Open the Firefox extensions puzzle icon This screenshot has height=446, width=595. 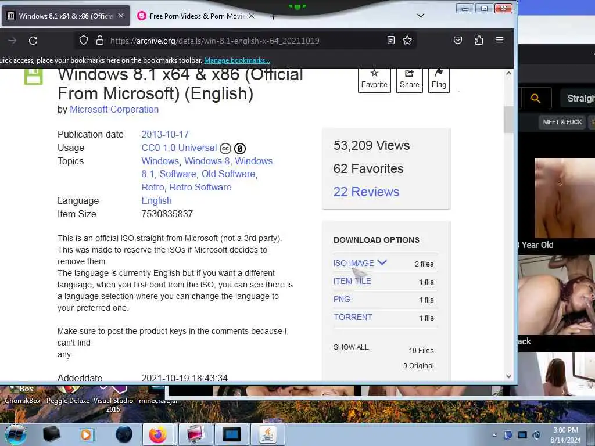coord(479,40)
